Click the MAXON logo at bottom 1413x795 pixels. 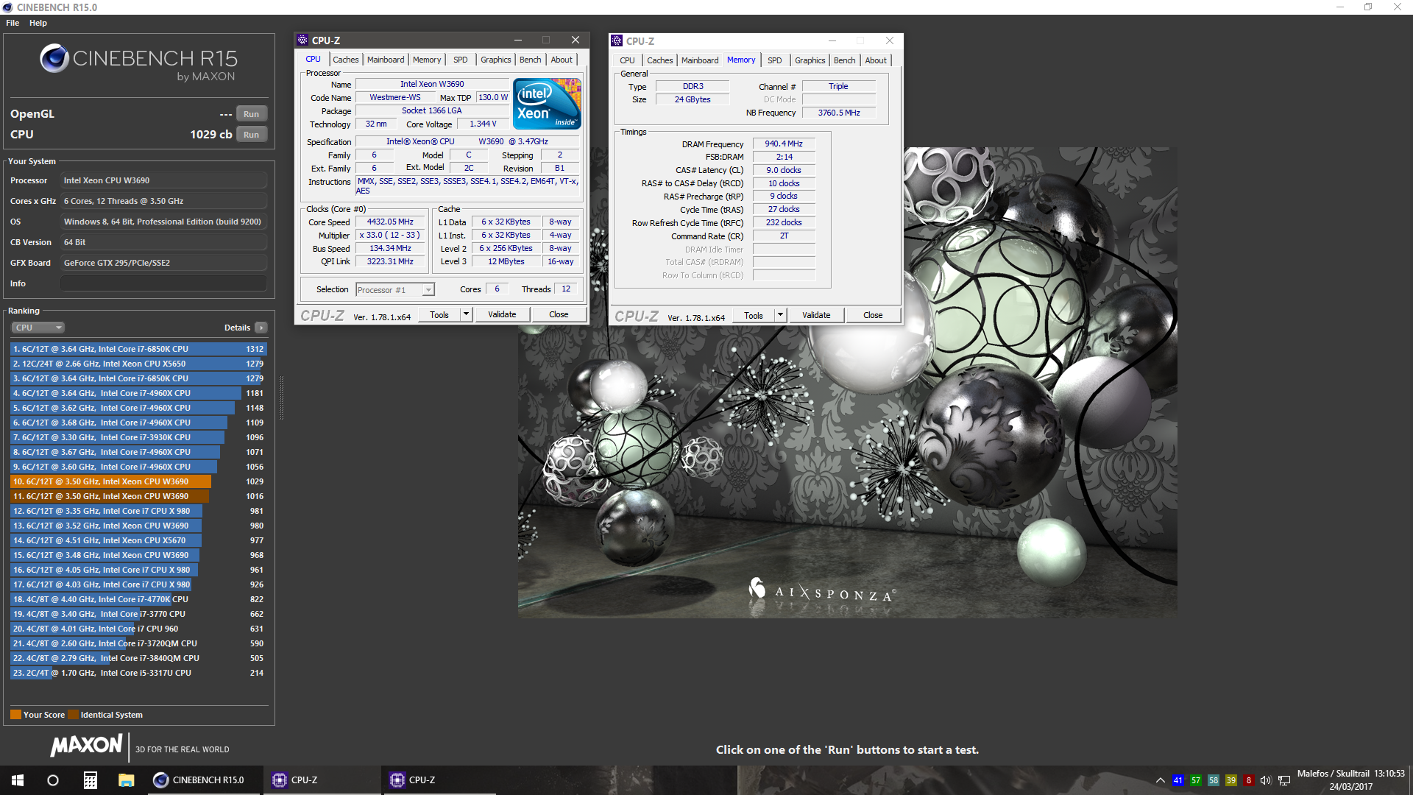pos(86,745)
